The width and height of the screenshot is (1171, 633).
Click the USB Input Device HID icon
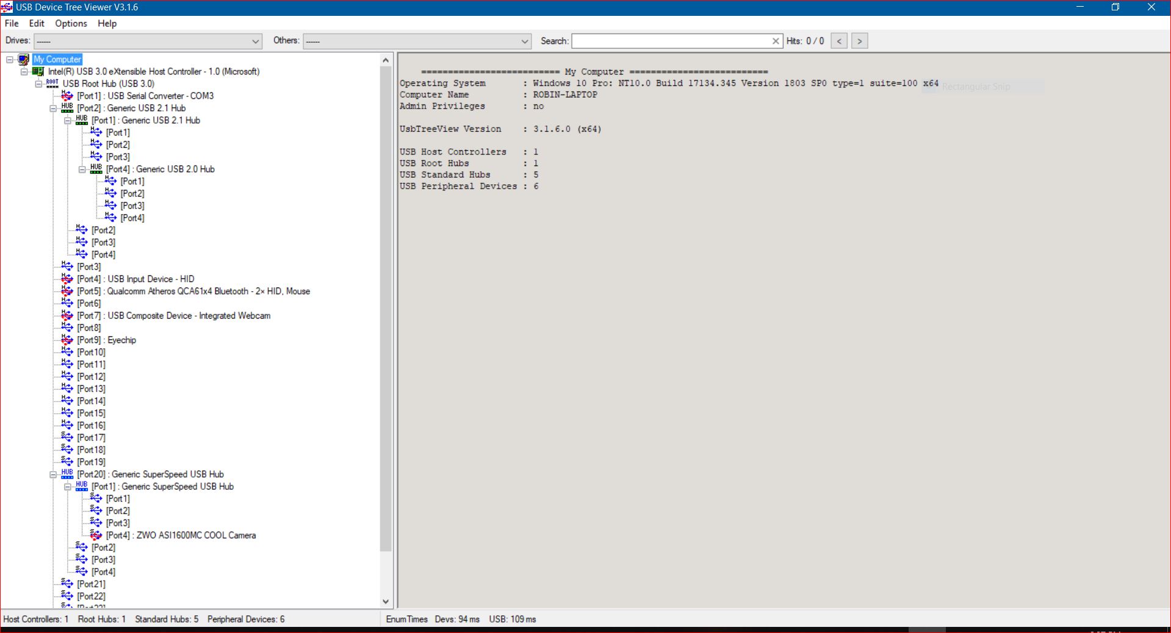click(x=67, y=279)
